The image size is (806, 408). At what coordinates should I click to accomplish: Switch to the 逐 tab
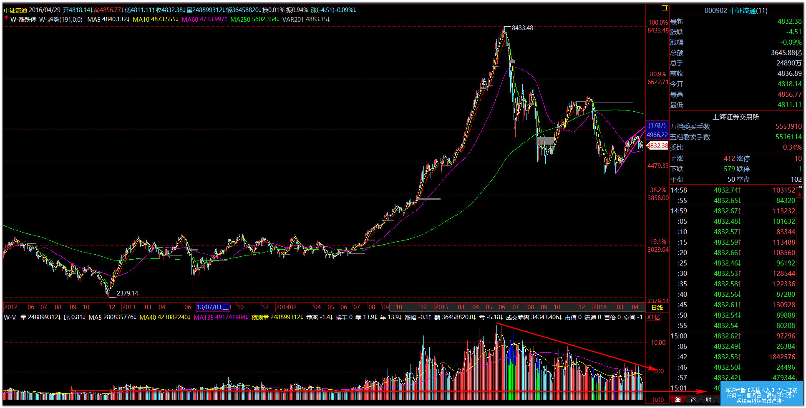coord(693,400)
